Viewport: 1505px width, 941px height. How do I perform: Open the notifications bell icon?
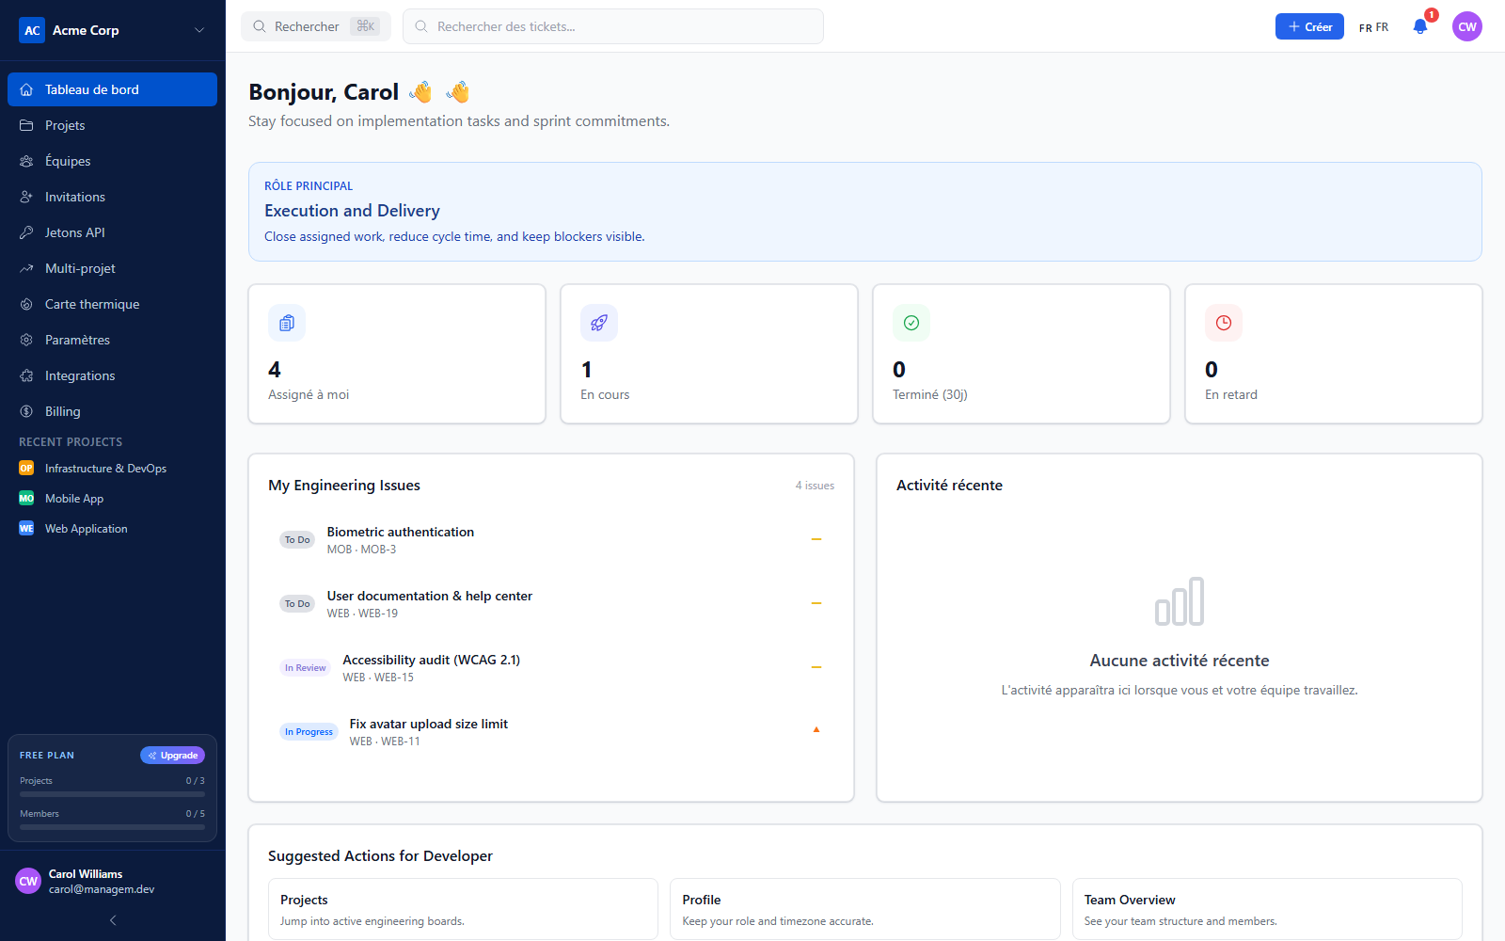1420,26
